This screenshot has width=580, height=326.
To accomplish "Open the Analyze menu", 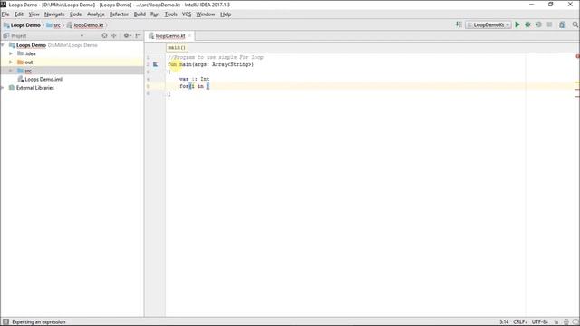I will tap(96, 14).
